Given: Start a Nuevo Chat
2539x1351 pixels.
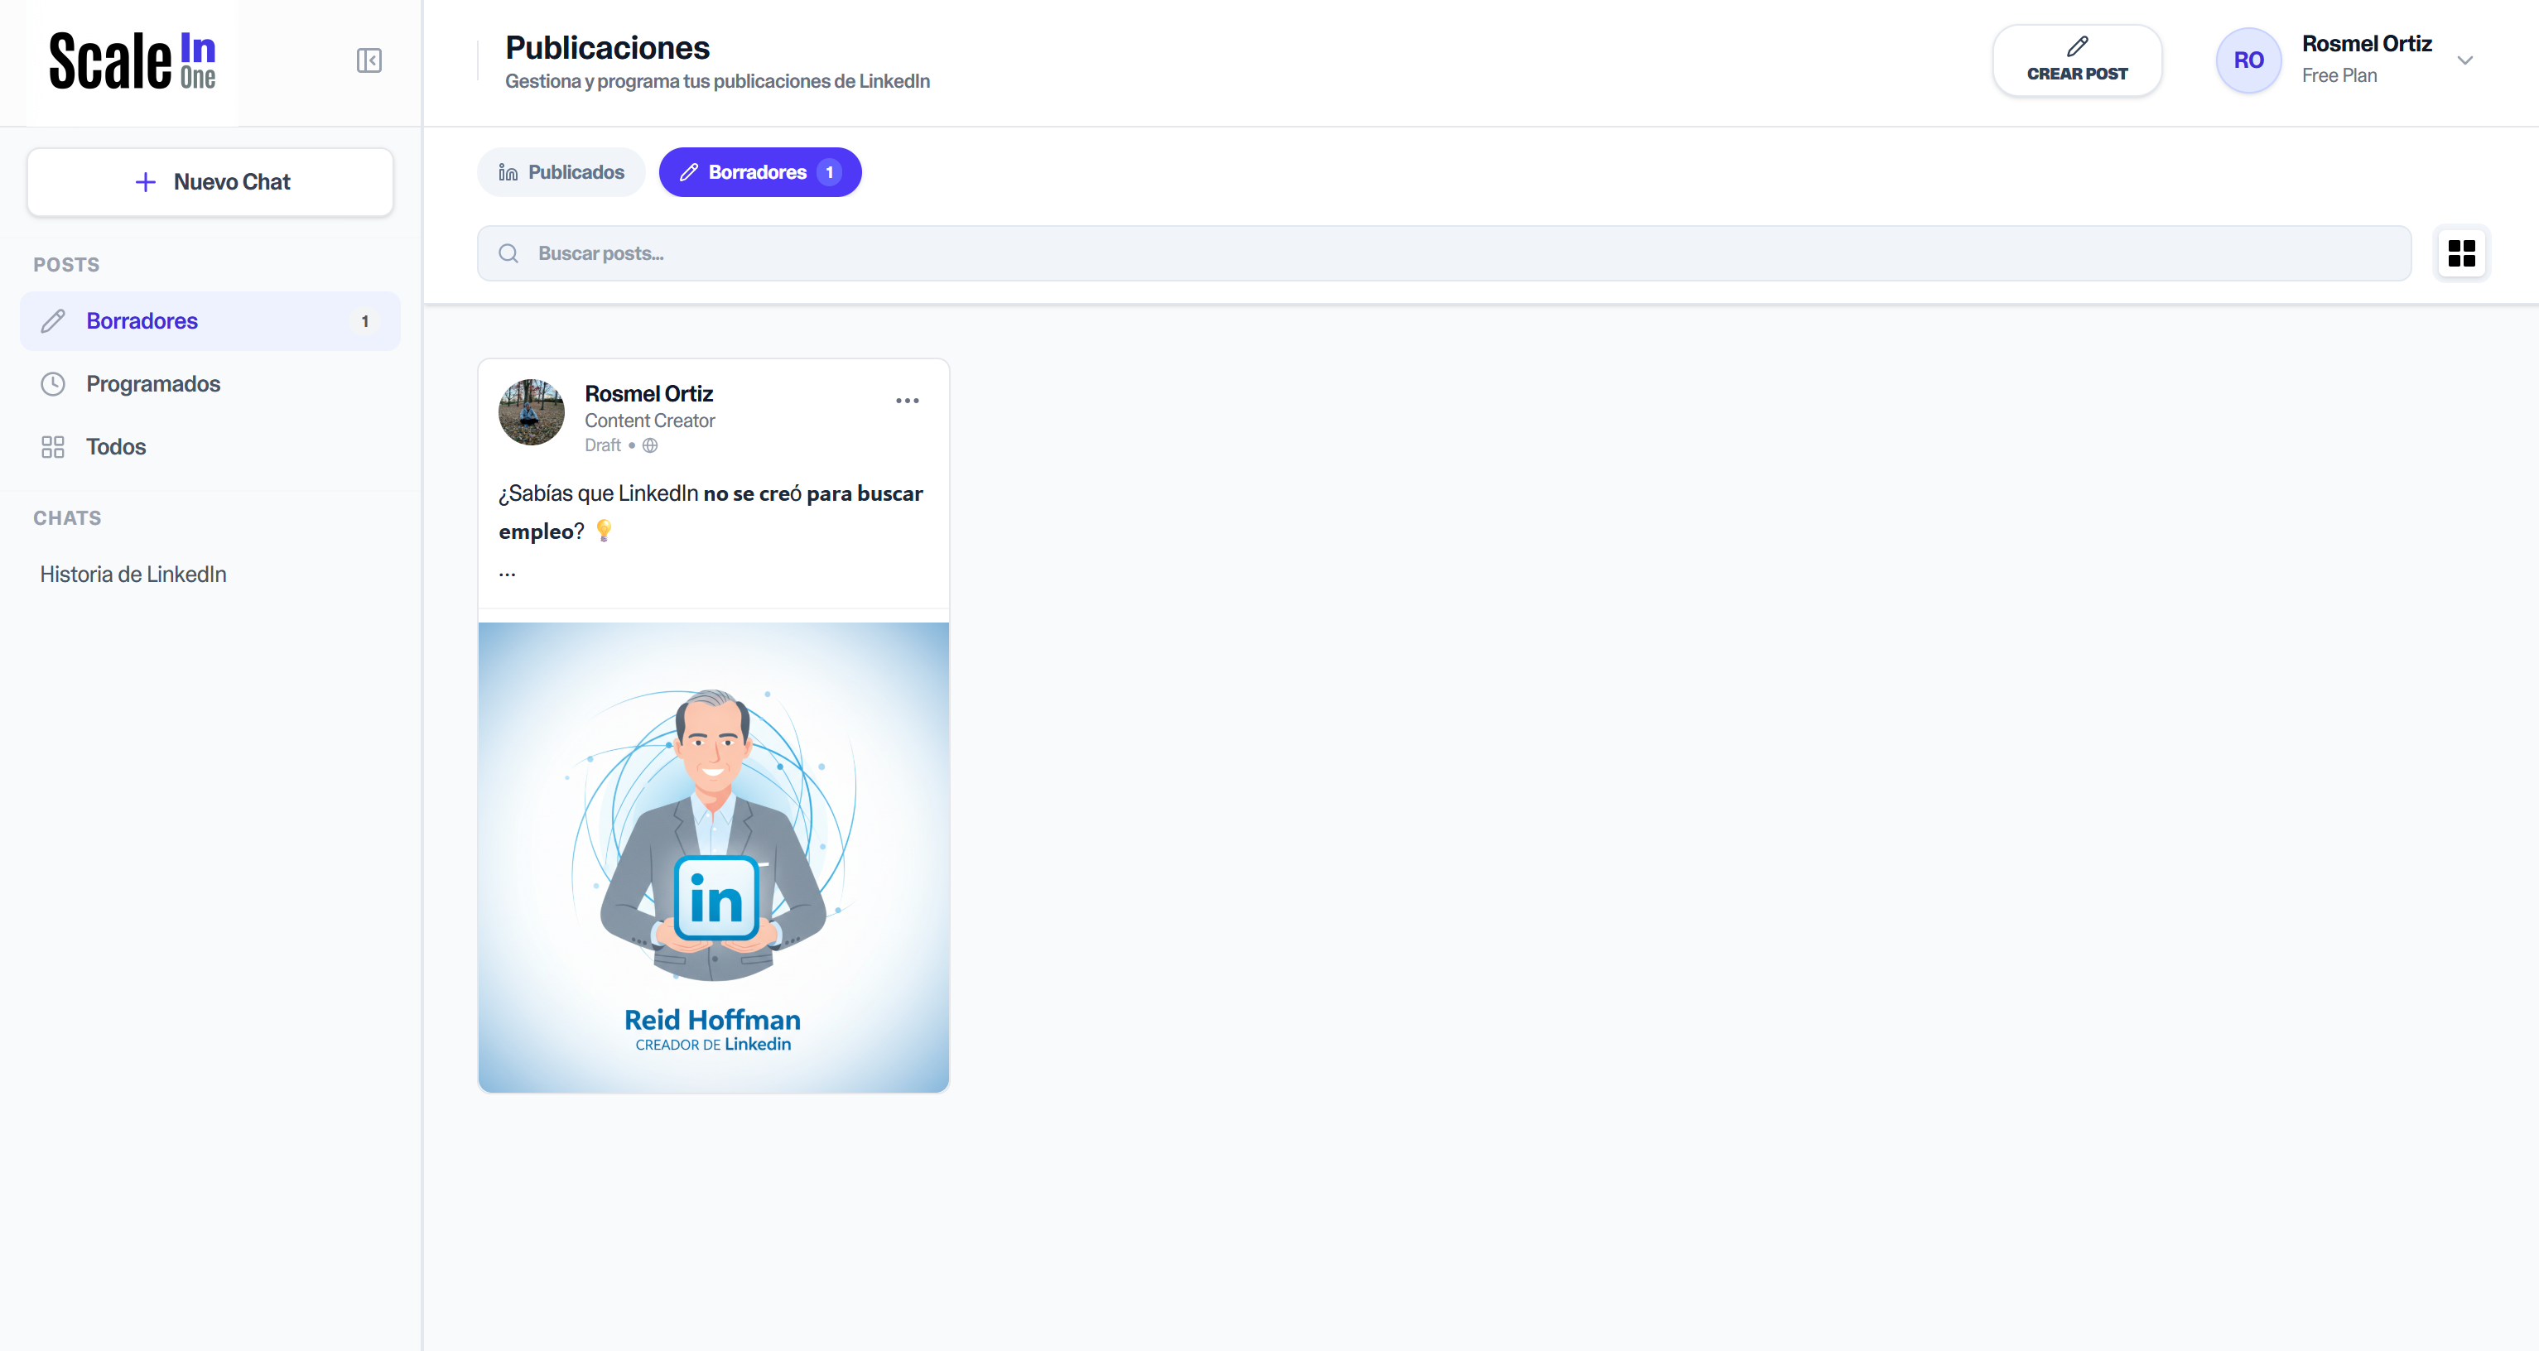Looking at the screenshot, I should [210, 182].
